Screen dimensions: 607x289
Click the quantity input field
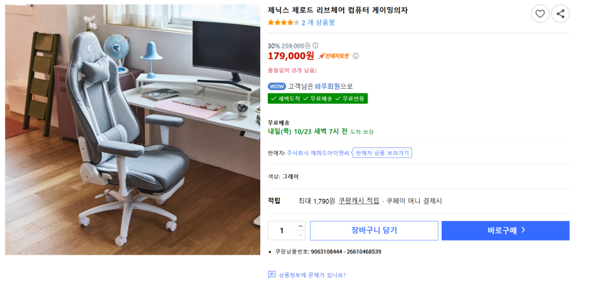pos(282,230)
